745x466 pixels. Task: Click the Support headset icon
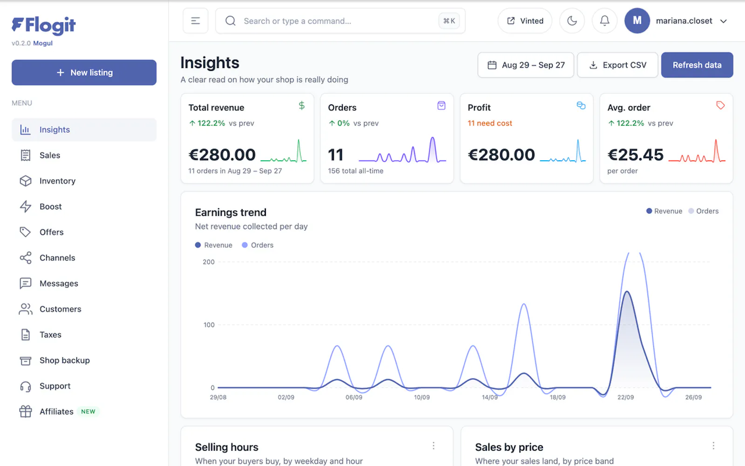click(x=25, y=386)
